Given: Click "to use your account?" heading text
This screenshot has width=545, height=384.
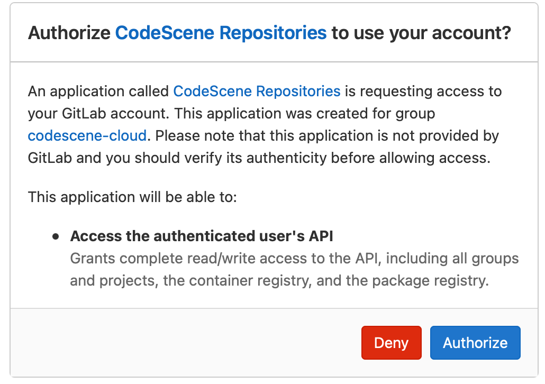Looking at the screenshot, I should click(x=421, y=33).
